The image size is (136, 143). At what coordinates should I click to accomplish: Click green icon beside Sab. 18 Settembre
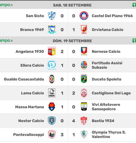[x=134, y=5]
